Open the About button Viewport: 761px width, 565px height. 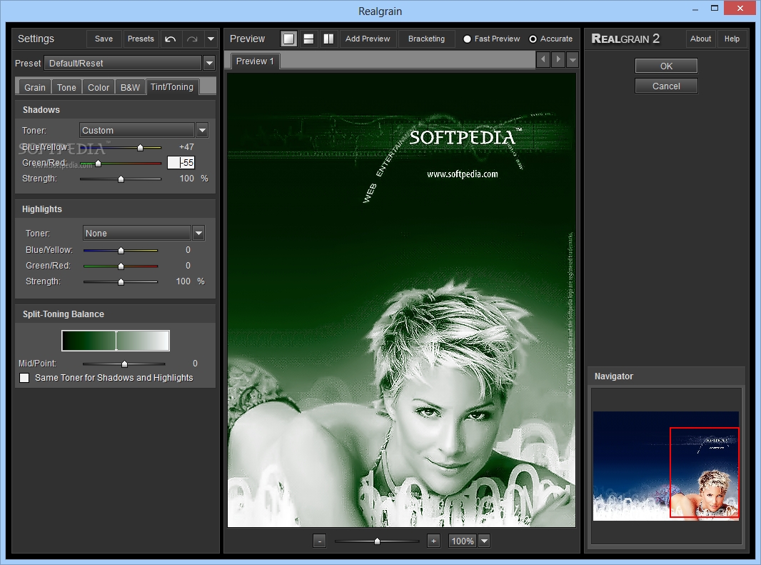click(x=701, y=39)
